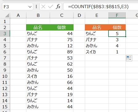Select column F header

coord(117,15)
